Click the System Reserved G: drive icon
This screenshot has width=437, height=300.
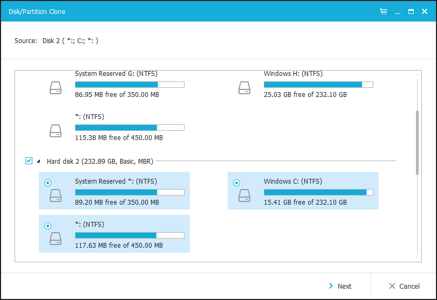(x=56, y=88)
